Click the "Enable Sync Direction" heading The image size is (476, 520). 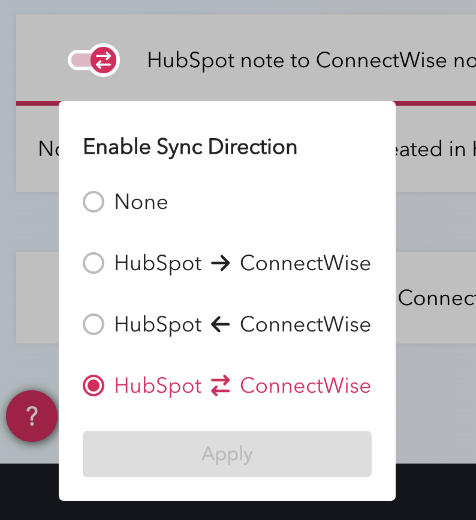[190, 147]
